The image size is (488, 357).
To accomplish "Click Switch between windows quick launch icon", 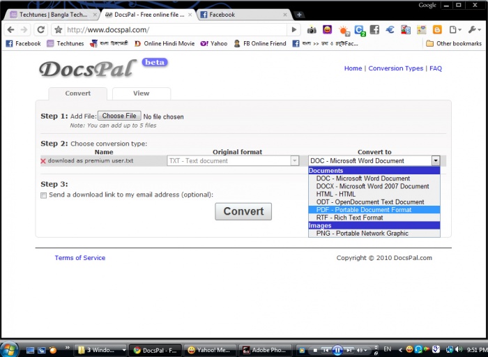I will pyautogui.click(x=42, y=350).
